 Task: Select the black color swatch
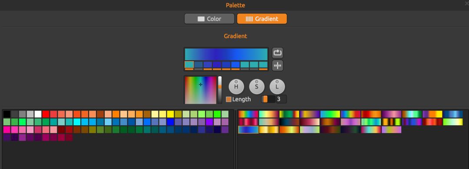[7, 114]
